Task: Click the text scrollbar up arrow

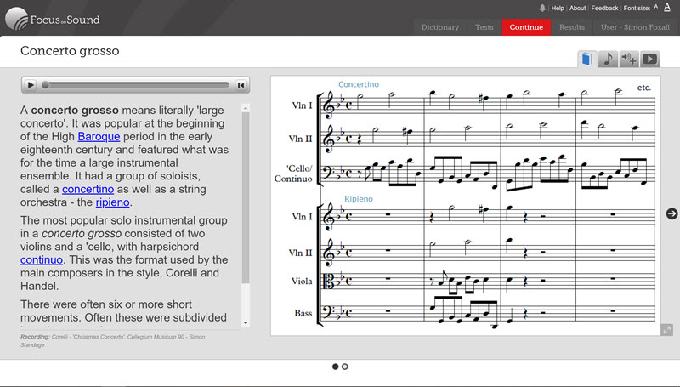Action: [246, 107]
